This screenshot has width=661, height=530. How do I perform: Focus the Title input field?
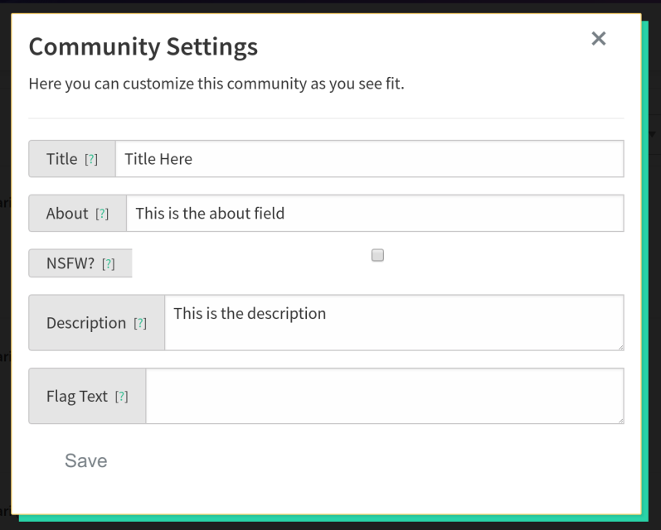pos(369,159)
